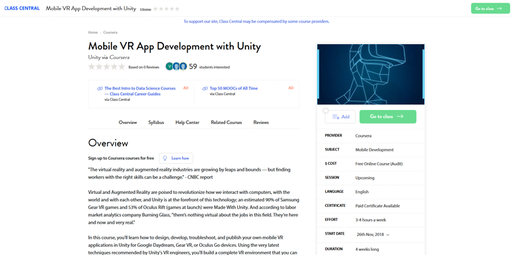Open the Syllabus tab
Image resolution: width=513 pixels, height=255 pixels.
(x=156, y=123)
